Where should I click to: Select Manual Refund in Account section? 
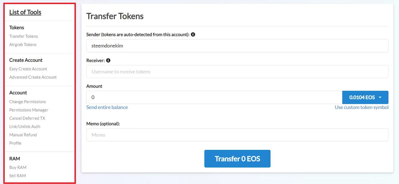(23, 135)
